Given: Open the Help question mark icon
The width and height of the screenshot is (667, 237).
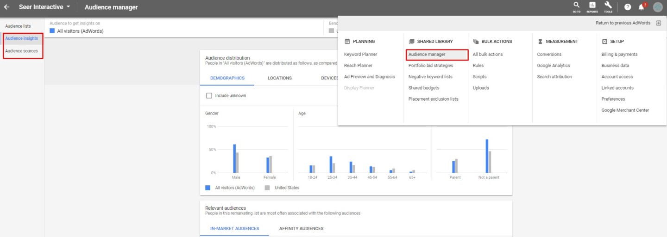Looking at the screenshot, I should click(628, 7).
